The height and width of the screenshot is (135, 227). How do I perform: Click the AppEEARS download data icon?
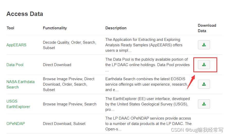click(x=204, y=45)
